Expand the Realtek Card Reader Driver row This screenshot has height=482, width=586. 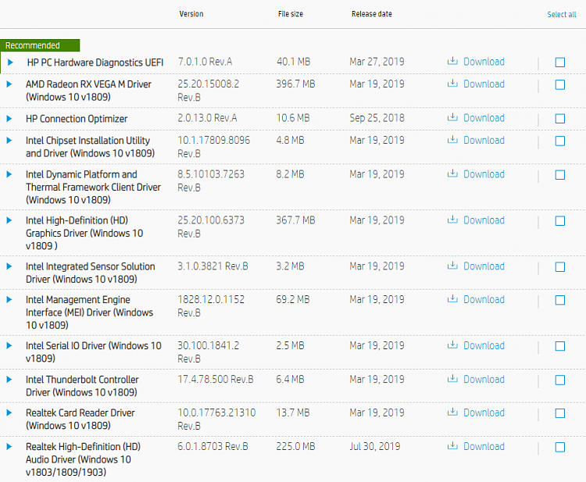(9, 412)
